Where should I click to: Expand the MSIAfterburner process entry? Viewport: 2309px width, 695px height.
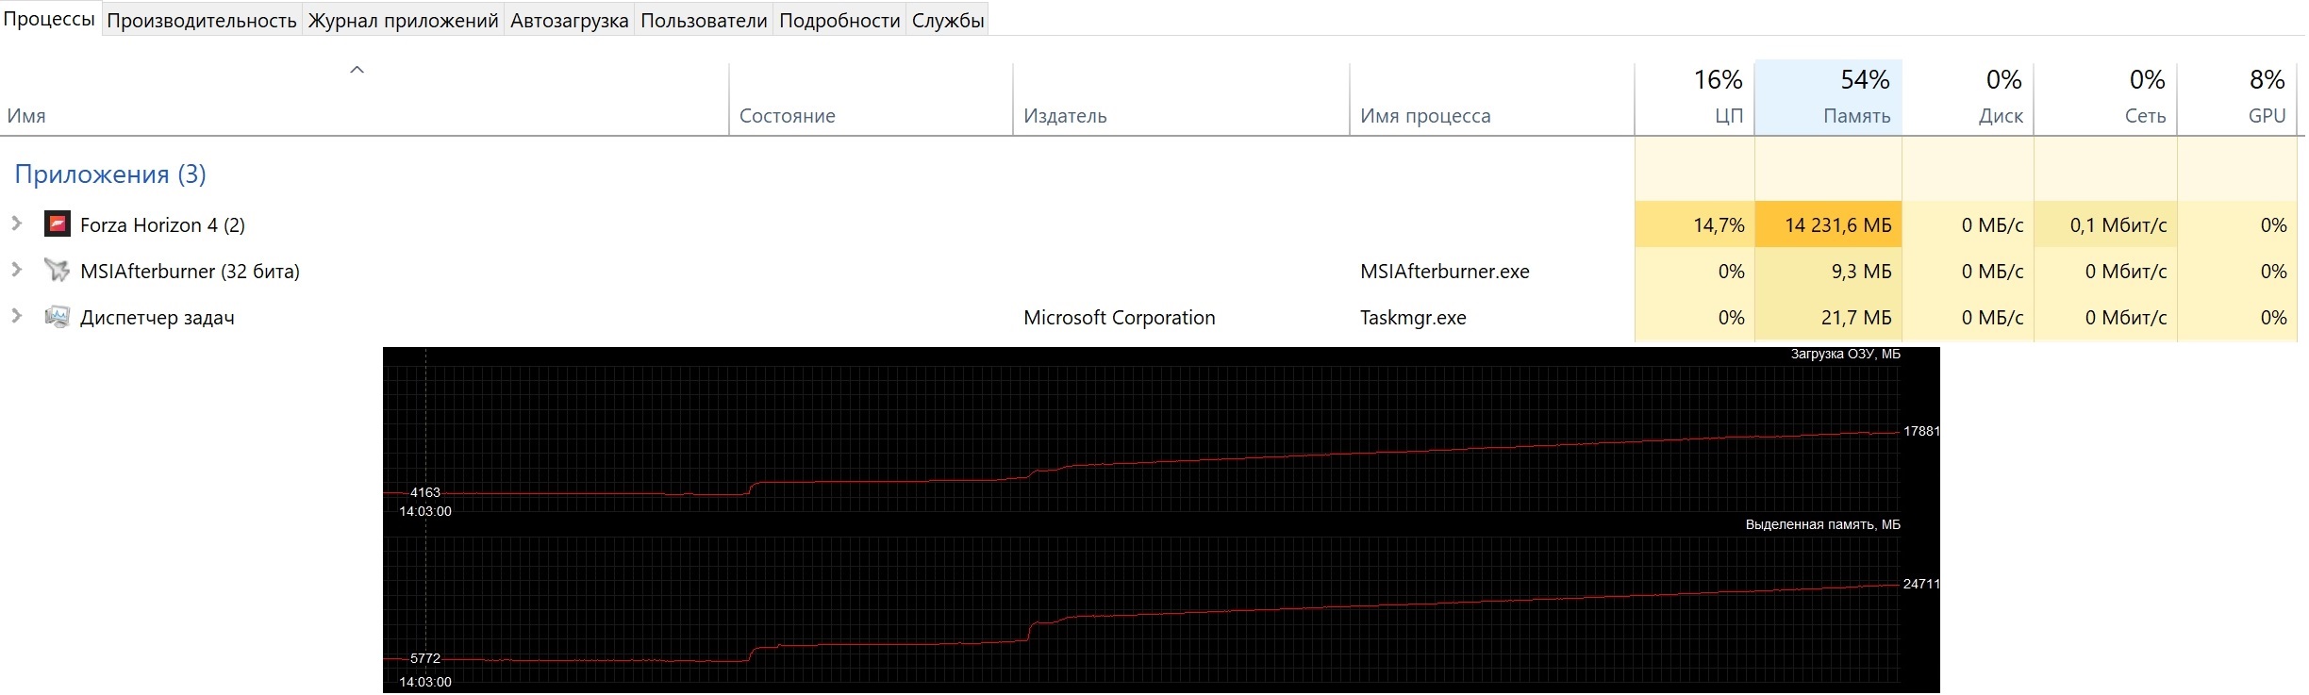(x=16, y=270)
